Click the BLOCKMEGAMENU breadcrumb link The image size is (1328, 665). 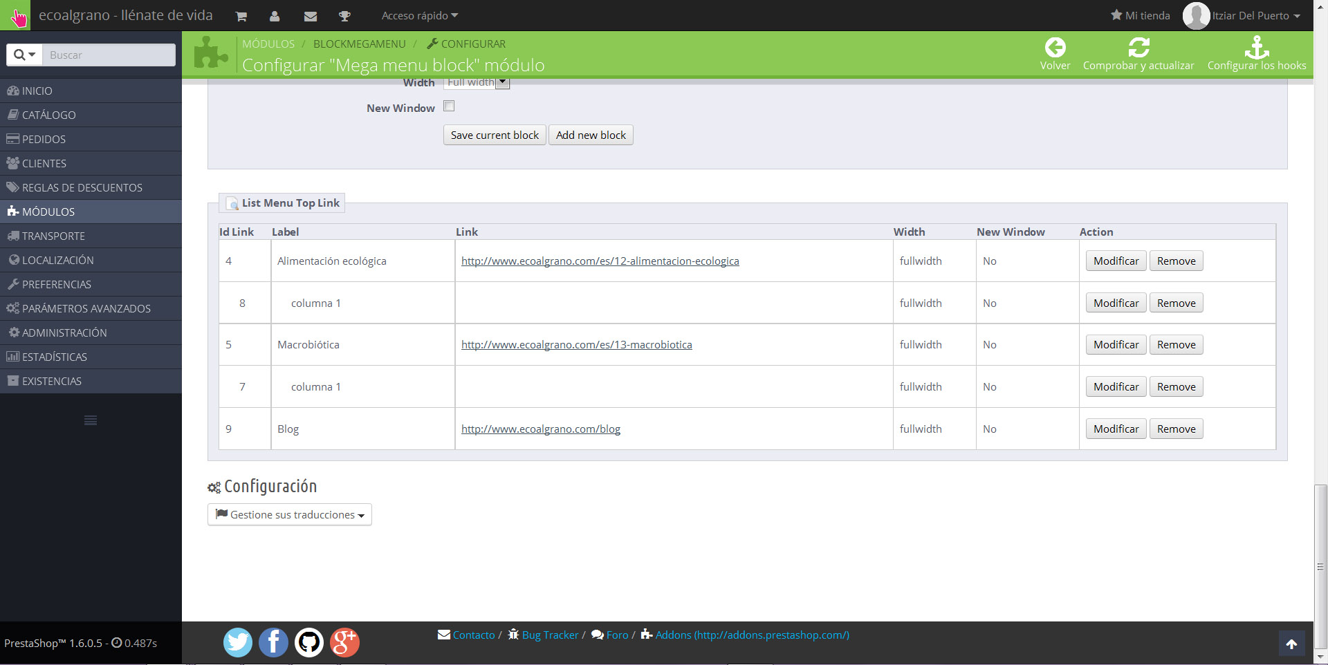[360, 44]
